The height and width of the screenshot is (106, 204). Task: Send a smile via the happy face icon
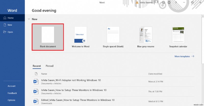(x=163, y=3)
